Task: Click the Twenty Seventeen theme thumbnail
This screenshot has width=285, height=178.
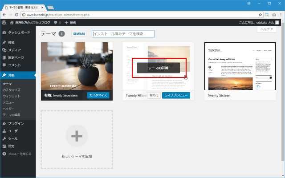Action: pos(77,66)
